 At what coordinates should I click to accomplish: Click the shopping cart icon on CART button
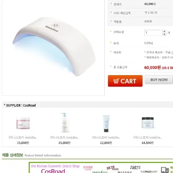point(116,81)
